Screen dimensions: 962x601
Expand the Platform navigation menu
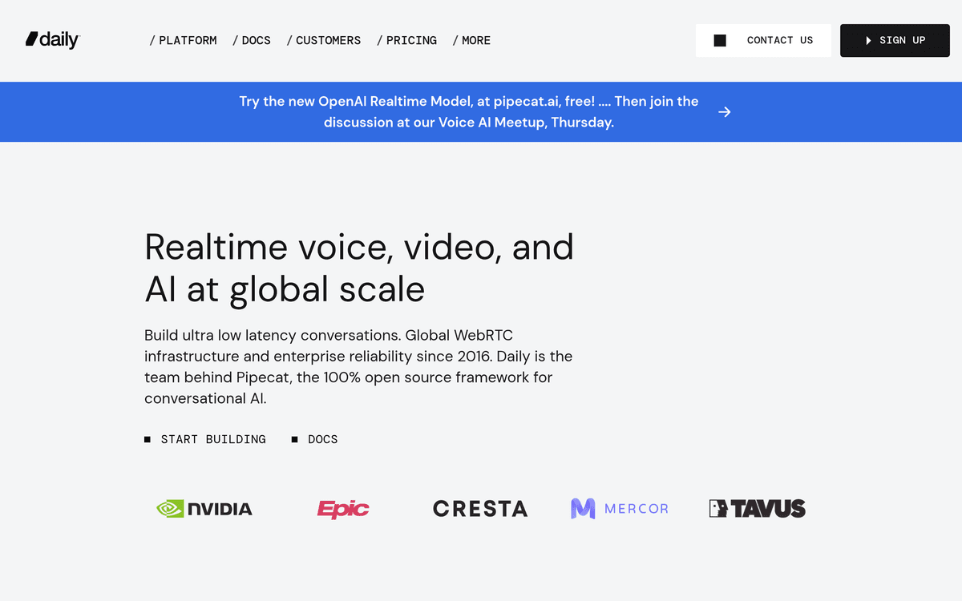pos(184,40)
